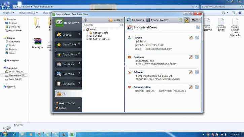Screen dimensions: 244x137
Task: Click the up-level arrow icon
Action: (x=85, y=20)
